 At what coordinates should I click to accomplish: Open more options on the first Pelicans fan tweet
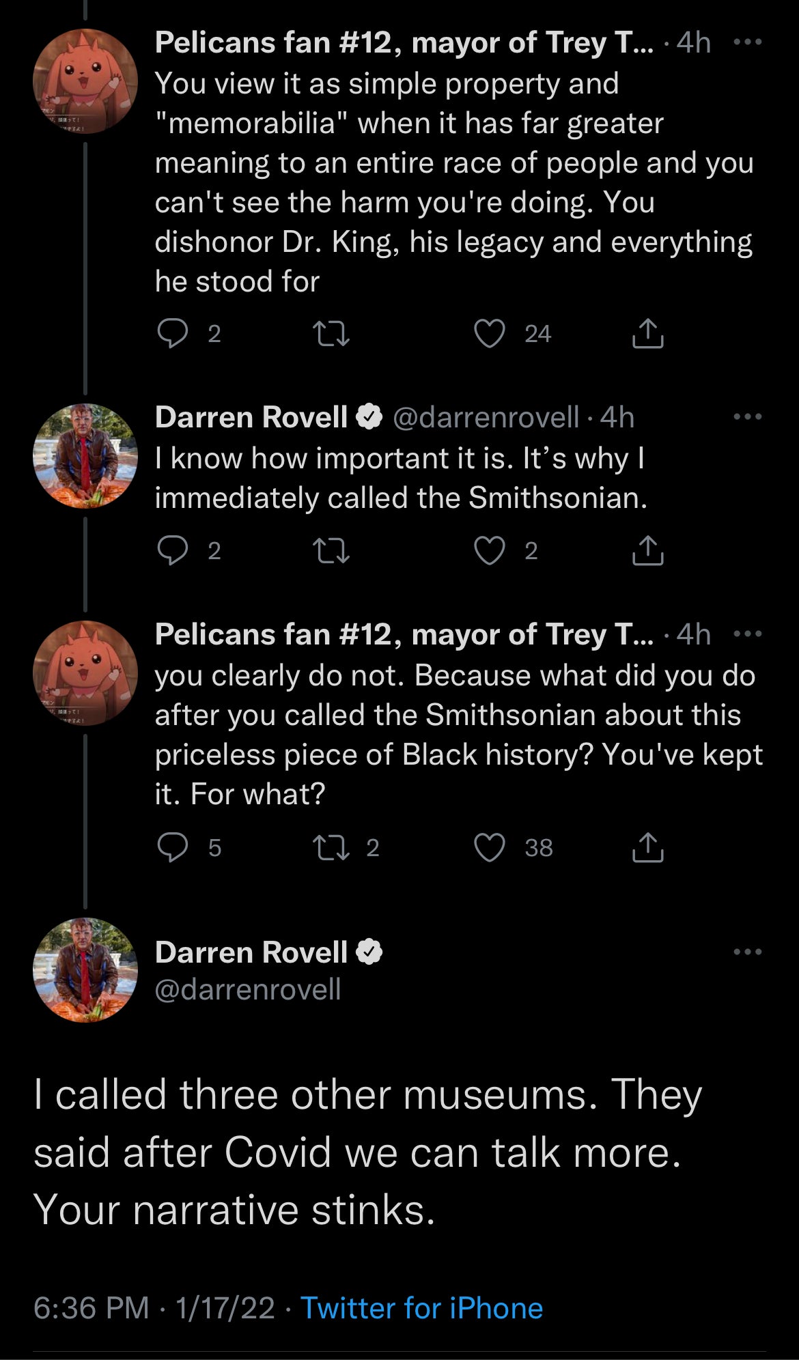click(x=747, y=42)
